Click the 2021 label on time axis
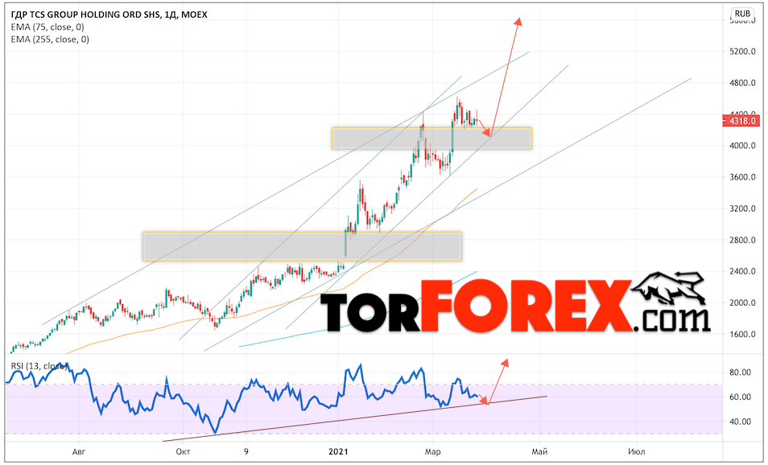 [x=338, y=451]
